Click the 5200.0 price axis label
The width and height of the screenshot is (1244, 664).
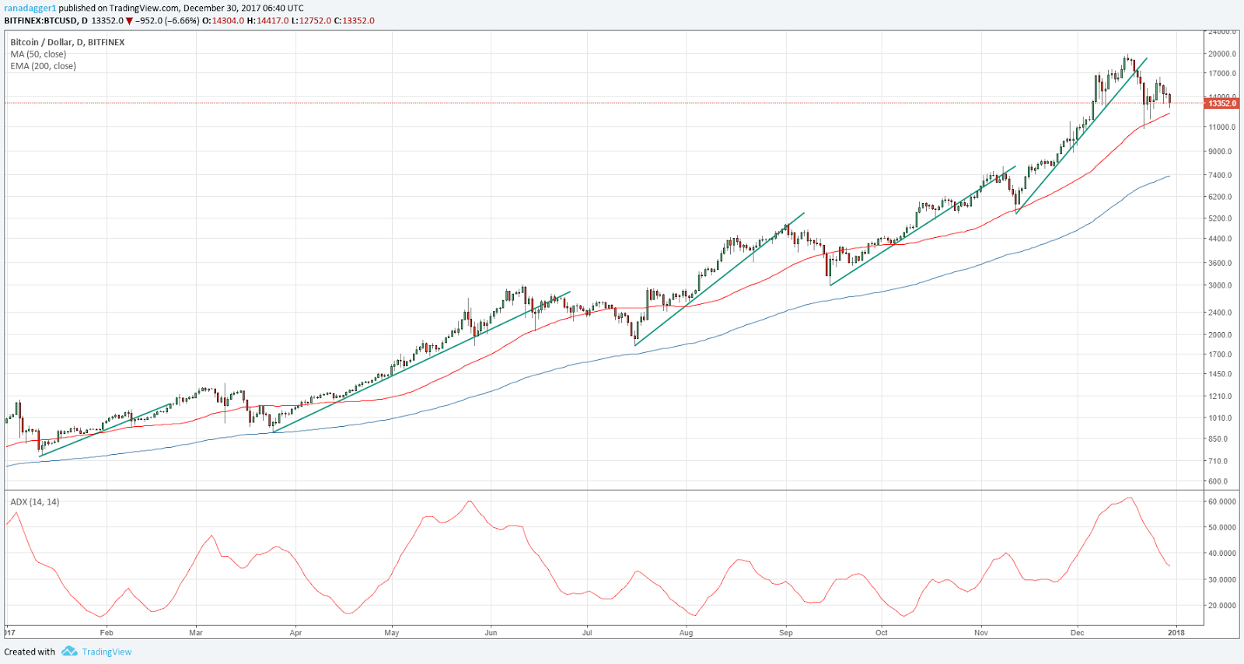click(x=1221, y=218)
